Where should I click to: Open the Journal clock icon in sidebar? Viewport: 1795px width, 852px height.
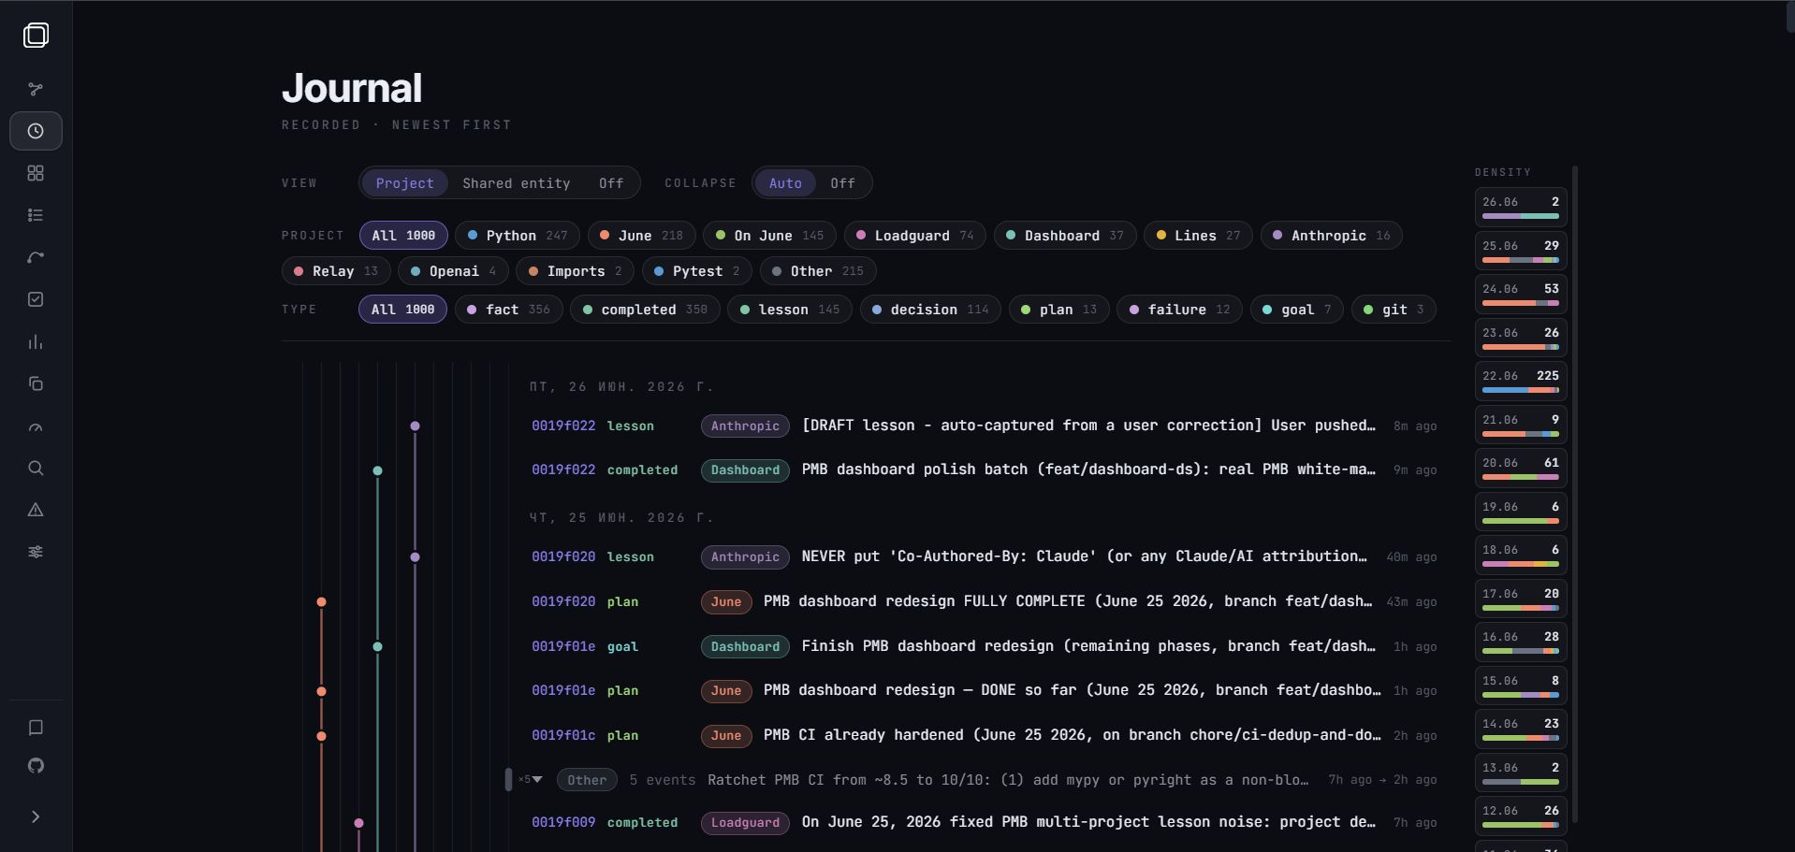tap(36, 131)
